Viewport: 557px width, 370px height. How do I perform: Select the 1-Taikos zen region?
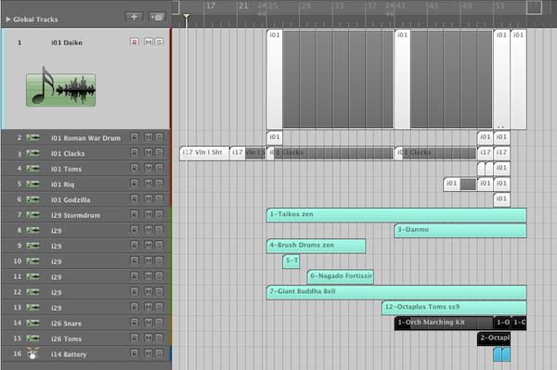pyautogui.click(x=396, y=215)
